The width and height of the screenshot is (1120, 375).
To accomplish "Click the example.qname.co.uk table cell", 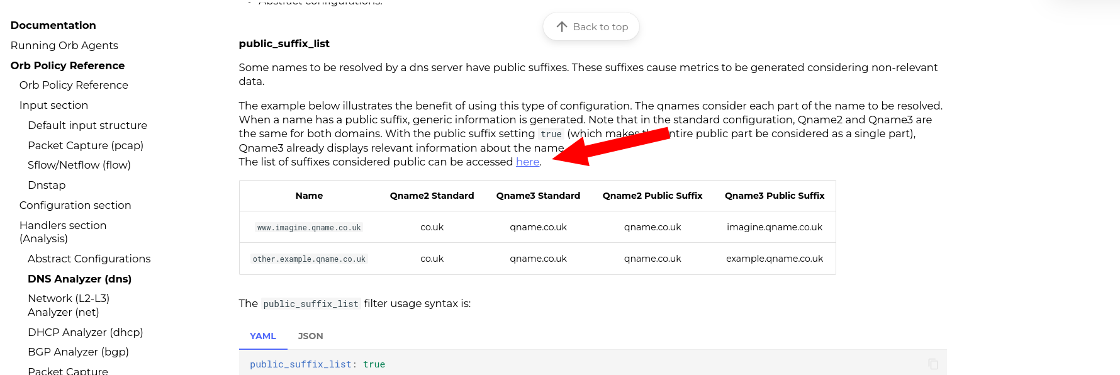I will (x=775, y=259).
